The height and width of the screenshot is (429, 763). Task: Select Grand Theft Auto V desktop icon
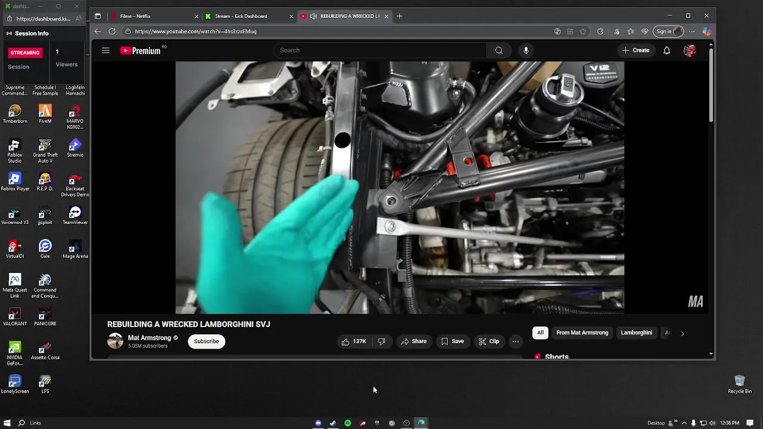(x=45, y=151)
